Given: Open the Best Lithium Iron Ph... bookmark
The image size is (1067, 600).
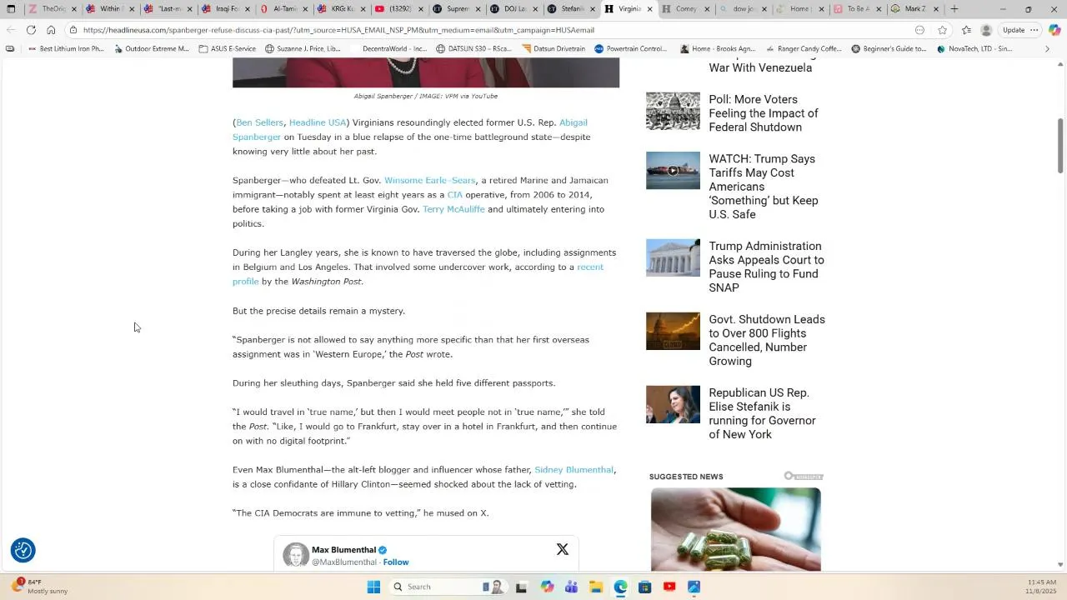Looking at the screenshot, I should click(x=66, y=49).
